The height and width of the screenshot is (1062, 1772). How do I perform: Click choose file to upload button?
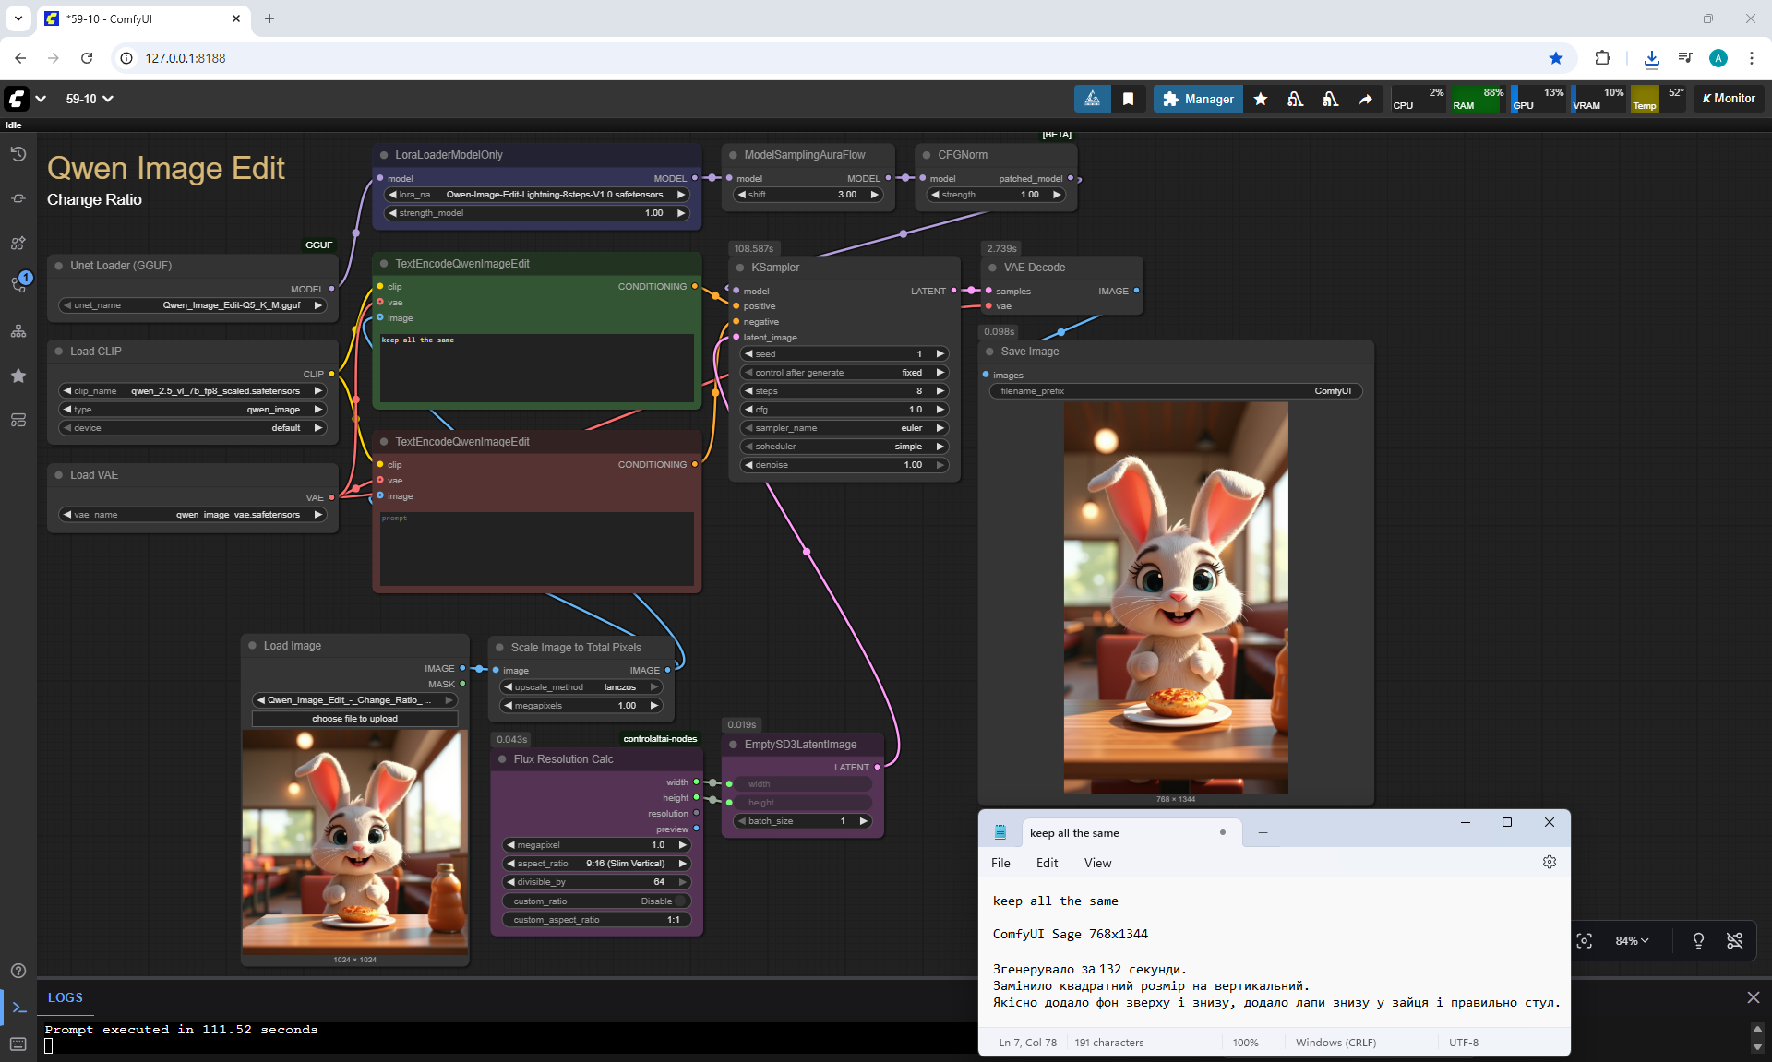tap(354, 719)
